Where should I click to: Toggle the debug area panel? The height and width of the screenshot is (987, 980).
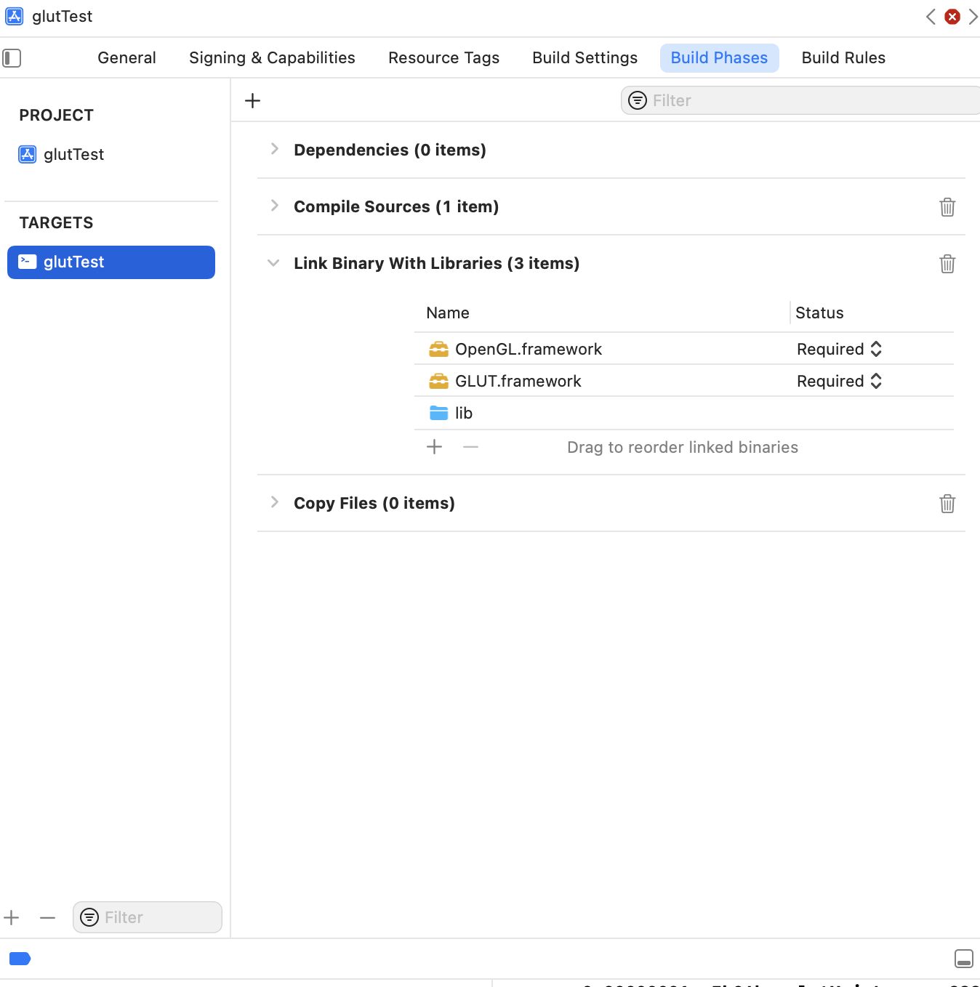[x=964, y=959]
